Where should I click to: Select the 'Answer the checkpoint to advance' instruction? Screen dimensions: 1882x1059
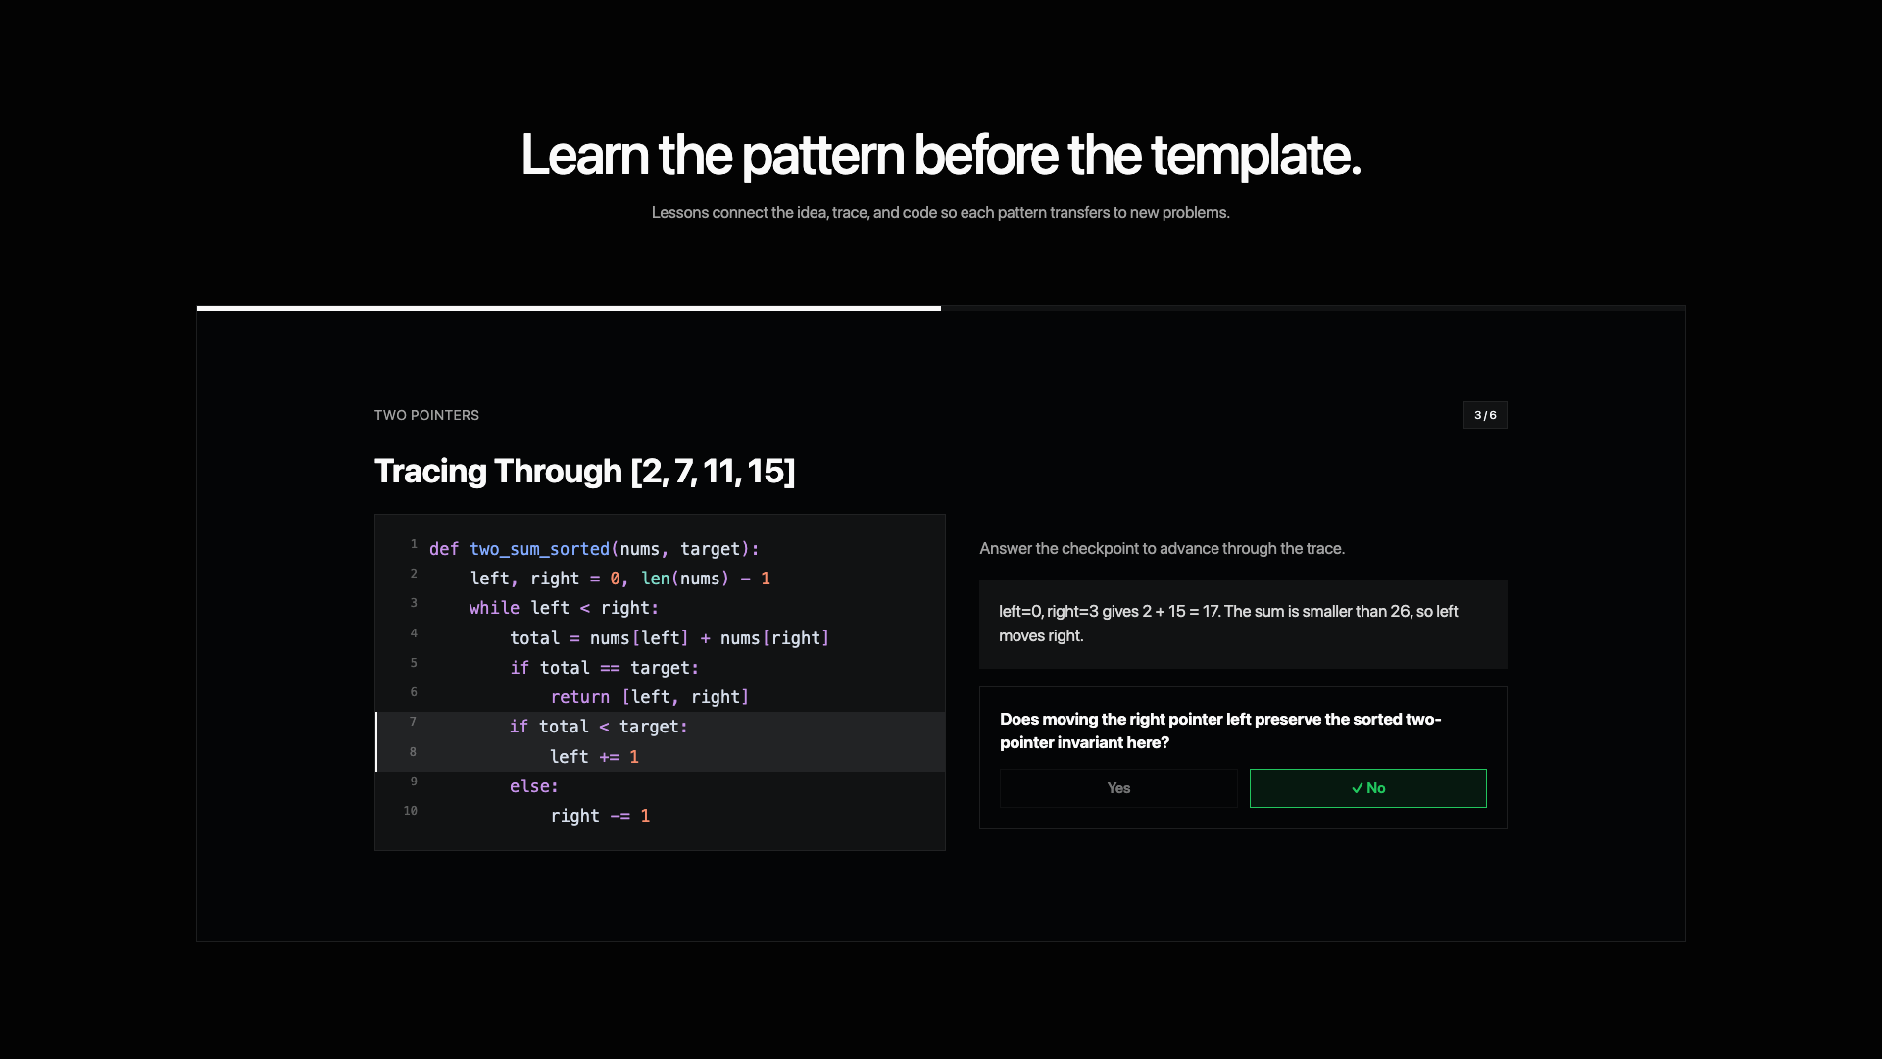pos(1163,549)
